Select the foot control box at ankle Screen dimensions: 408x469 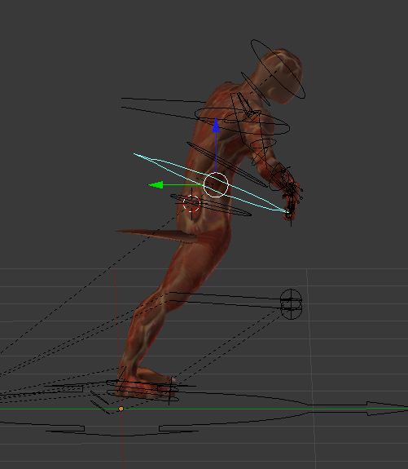[x=143, y=389]
